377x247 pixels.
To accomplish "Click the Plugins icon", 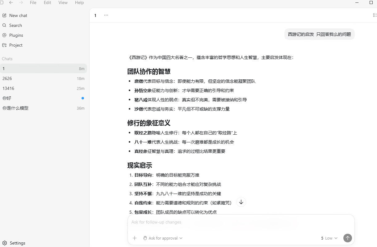I will coord(4,35).
